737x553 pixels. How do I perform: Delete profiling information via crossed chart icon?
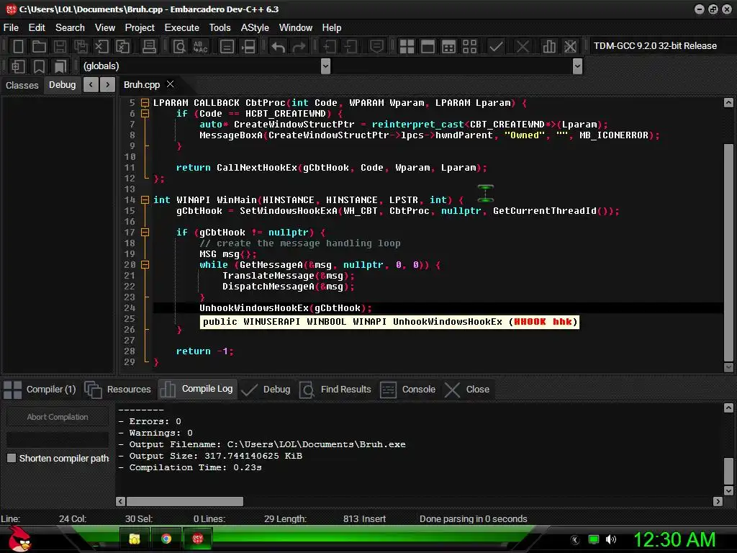pos(570,46)
